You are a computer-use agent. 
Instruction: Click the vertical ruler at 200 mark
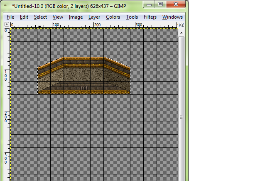pos(6,117)
